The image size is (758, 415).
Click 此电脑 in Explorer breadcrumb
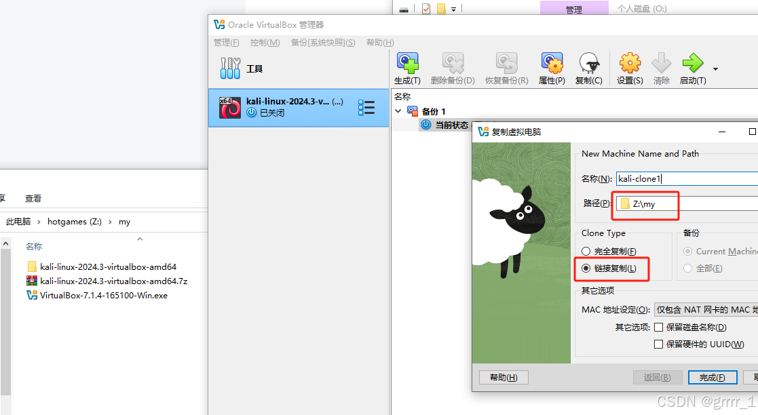coord(18,222)
